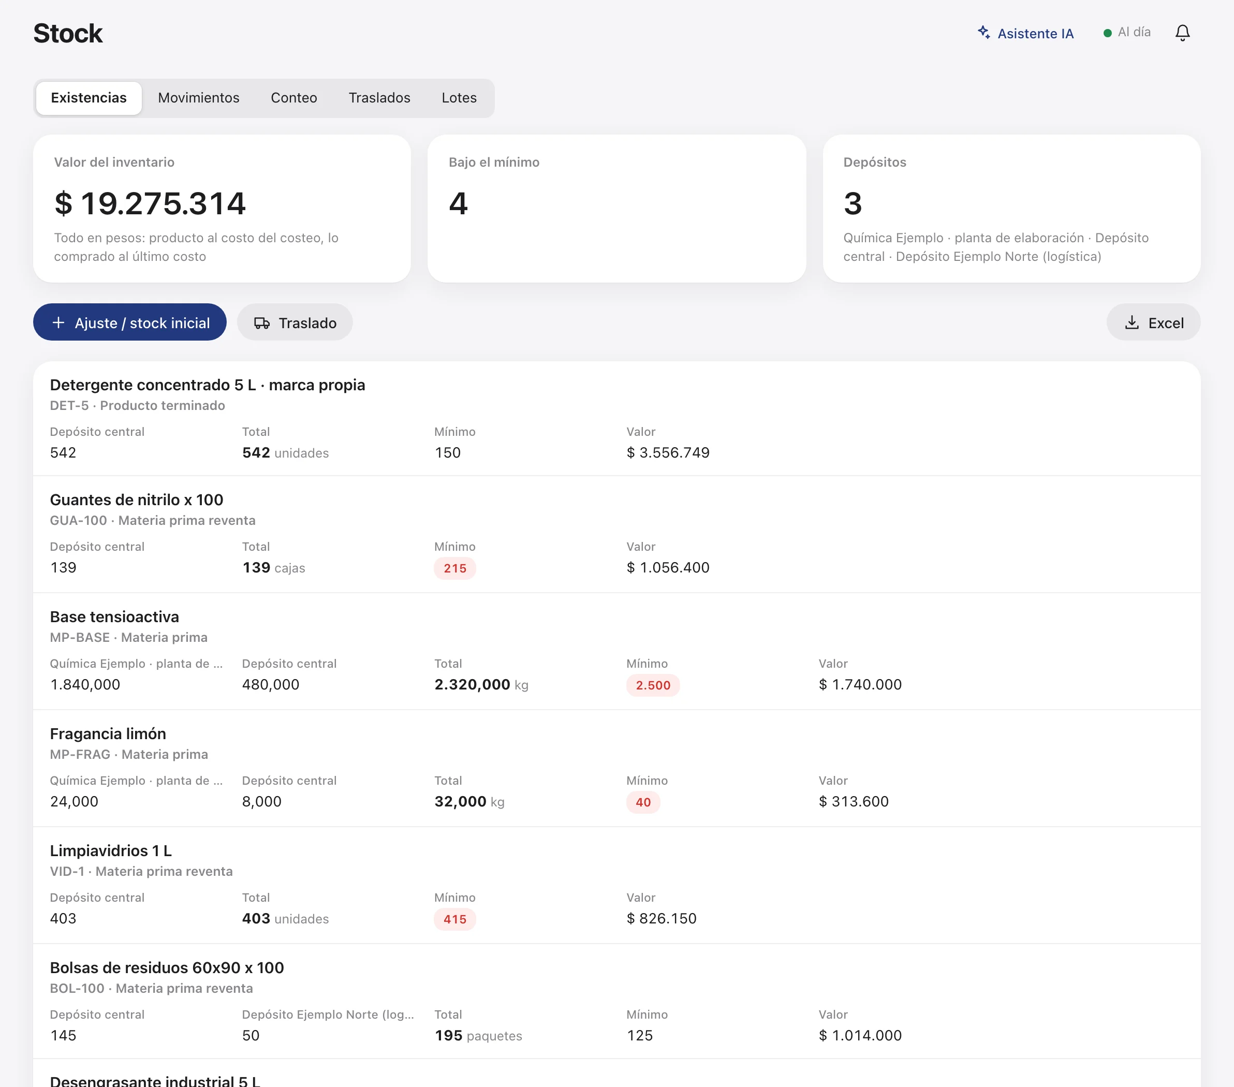
Task: Click the Bajo el mínimo card
Action: tap(616, 209)
